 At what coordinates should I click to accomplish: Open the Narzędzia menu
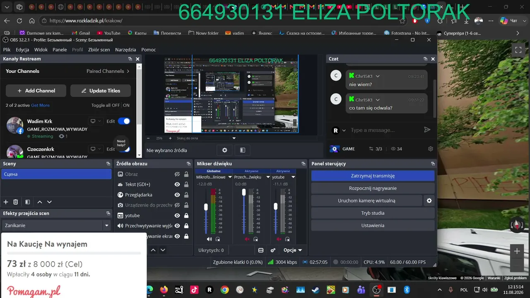coord(125,50)
